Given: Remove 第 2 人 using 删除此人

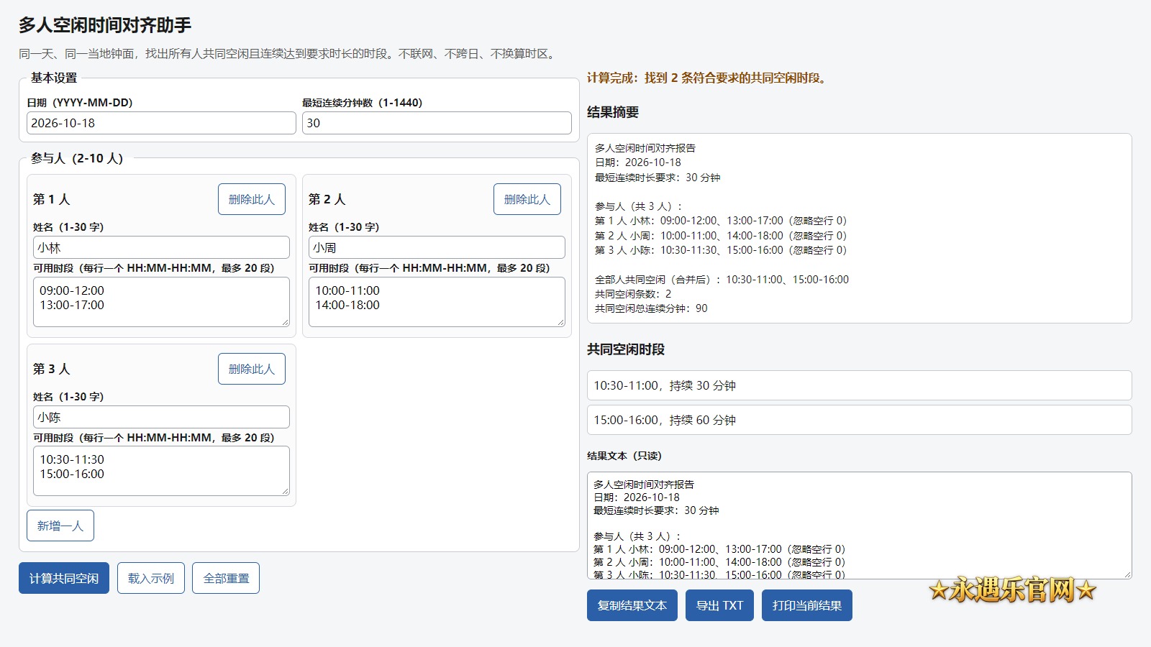Looking at the screenshot, I should coord(527,199).
